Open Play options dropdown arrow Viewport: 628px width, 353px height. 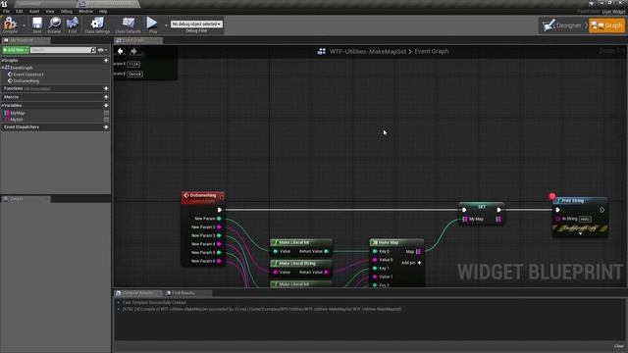coord(166,25)
